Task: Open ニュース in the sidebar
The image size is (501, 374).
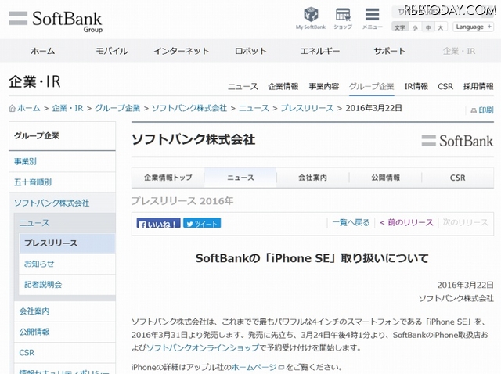Action: [x=65, y=223]
